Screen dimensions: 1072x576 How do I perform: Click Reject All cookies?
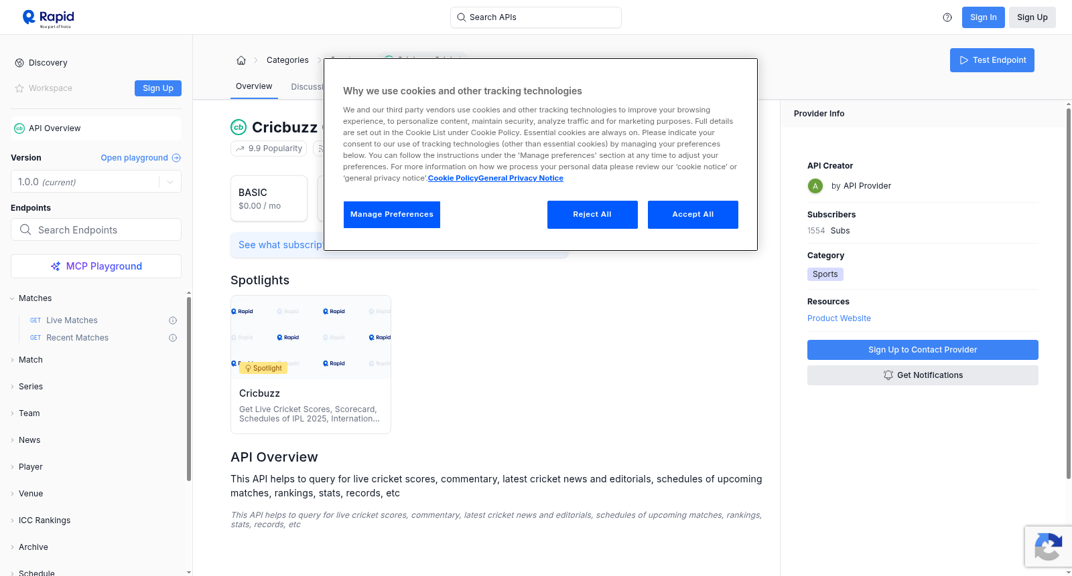click(x=592, y=215)
